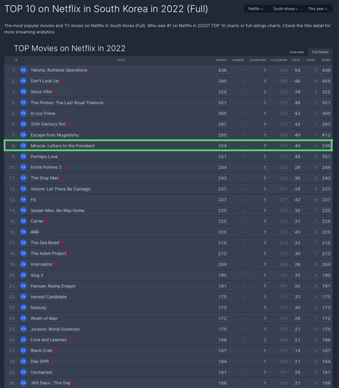The width and height of the screenshot is (339, 388).
Task: Click the red Netflix N badge after The Sea Beast
Action: click(62, 243)
